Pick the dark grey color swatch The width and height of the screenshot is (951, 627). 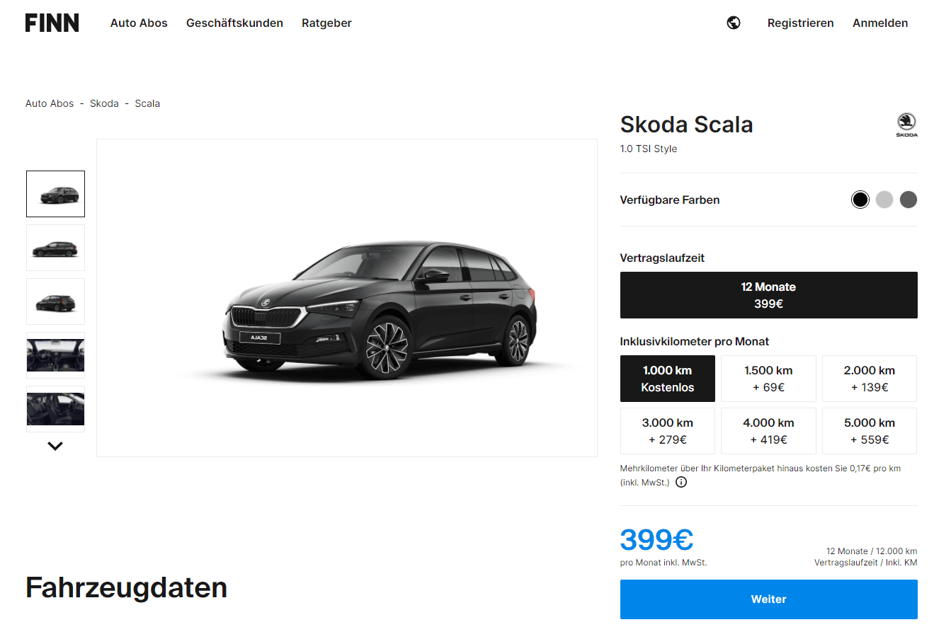click(x=909, y=200)
